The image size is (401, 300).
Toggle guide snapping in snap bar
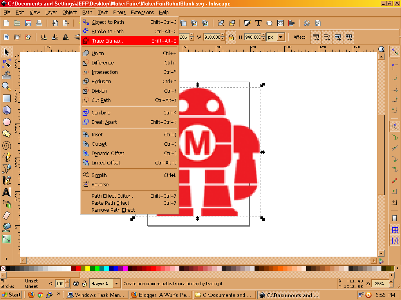(395, 241)
